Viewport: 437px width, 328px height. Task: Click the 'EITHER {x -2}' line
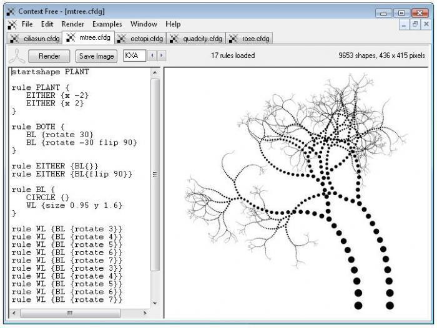pos(57,95)
